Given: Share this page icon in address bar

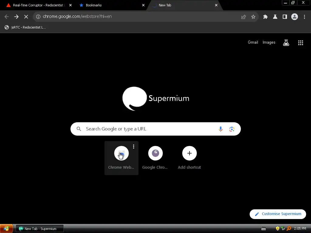Looking at the screenshot, I should coord(244,17).
